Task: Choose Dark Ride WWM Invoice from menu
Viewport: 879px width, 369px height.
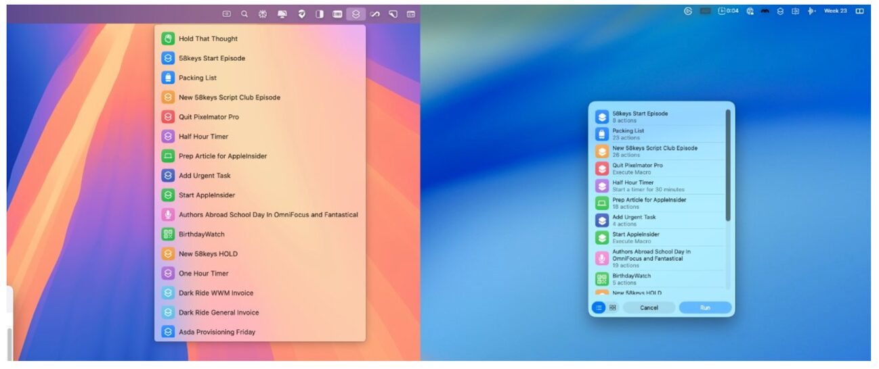Action: click(215, 293)
